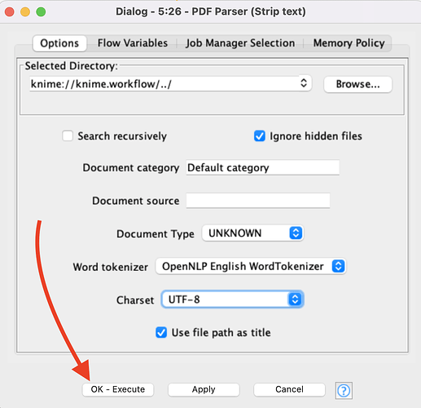This screenshot has height=408, width=421.
Task: Enable Search recursively checkbox
Action: (x=68, y=135)
